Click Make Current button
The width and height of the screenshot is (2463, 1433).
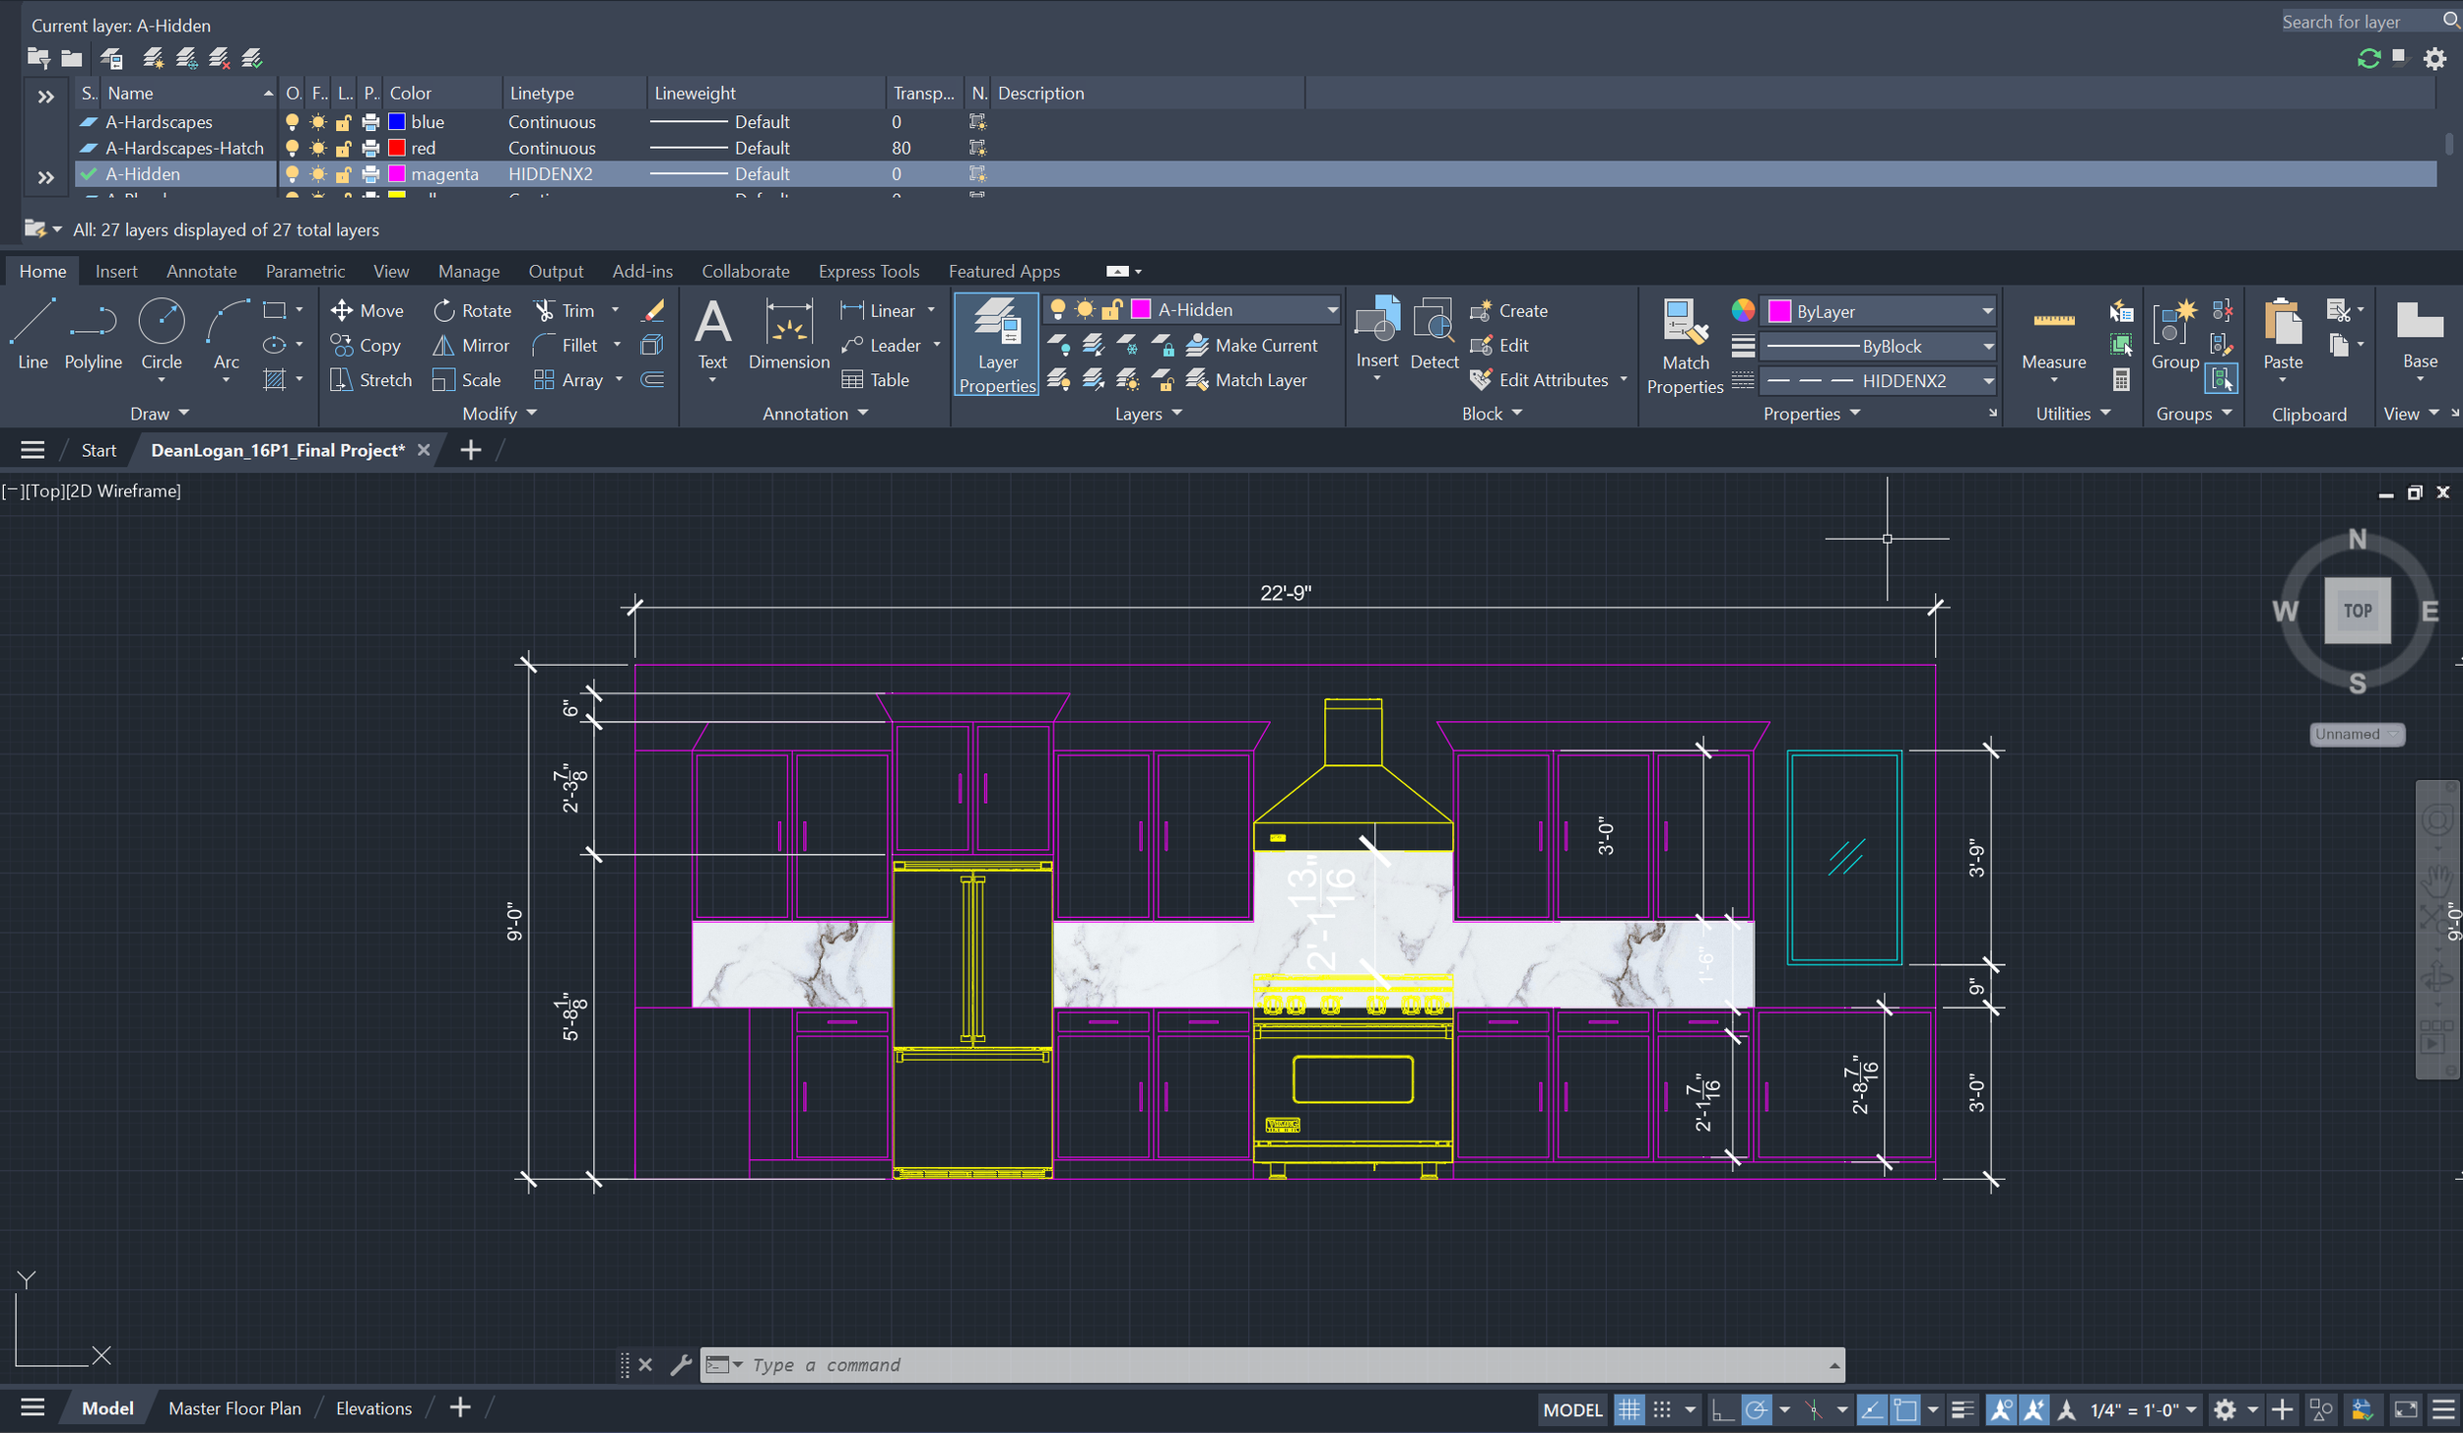[1252, 346]
